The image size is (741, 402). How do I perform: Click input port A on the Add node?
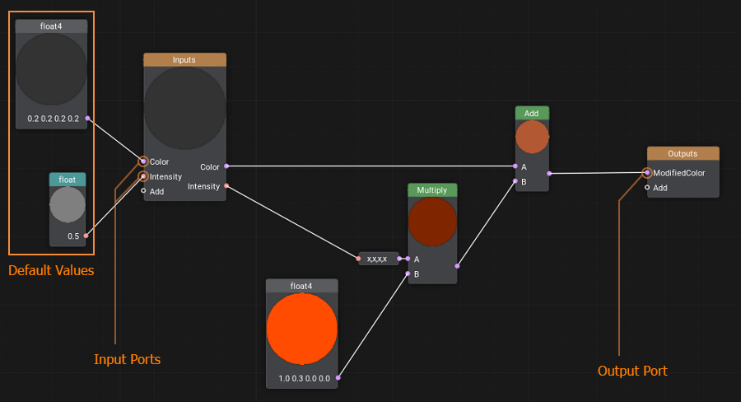tap(515, 166)
